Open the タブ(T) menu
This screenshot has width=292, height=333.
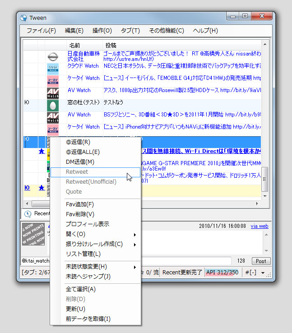(130, 31)
